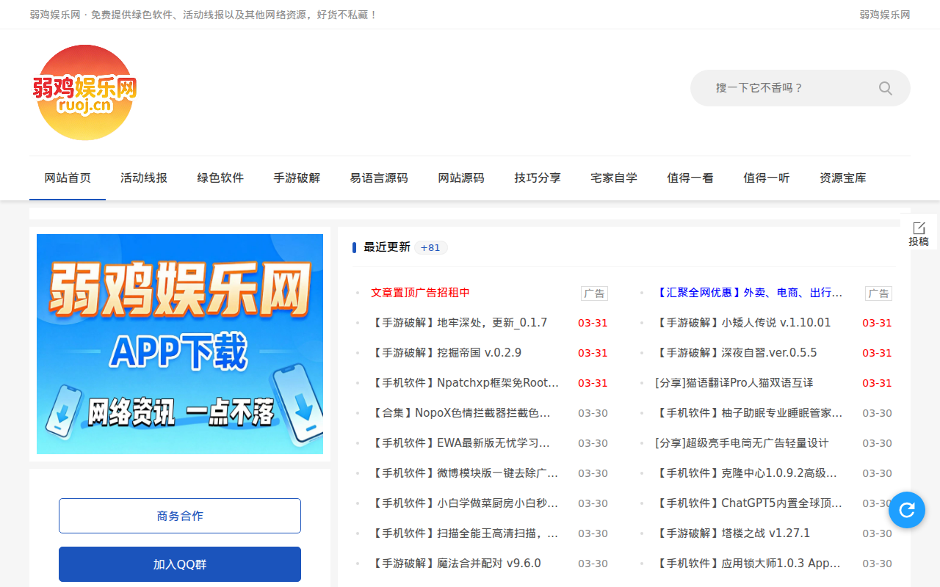
Task: Click the +81 update count badge
Action: tap(430, 247)
